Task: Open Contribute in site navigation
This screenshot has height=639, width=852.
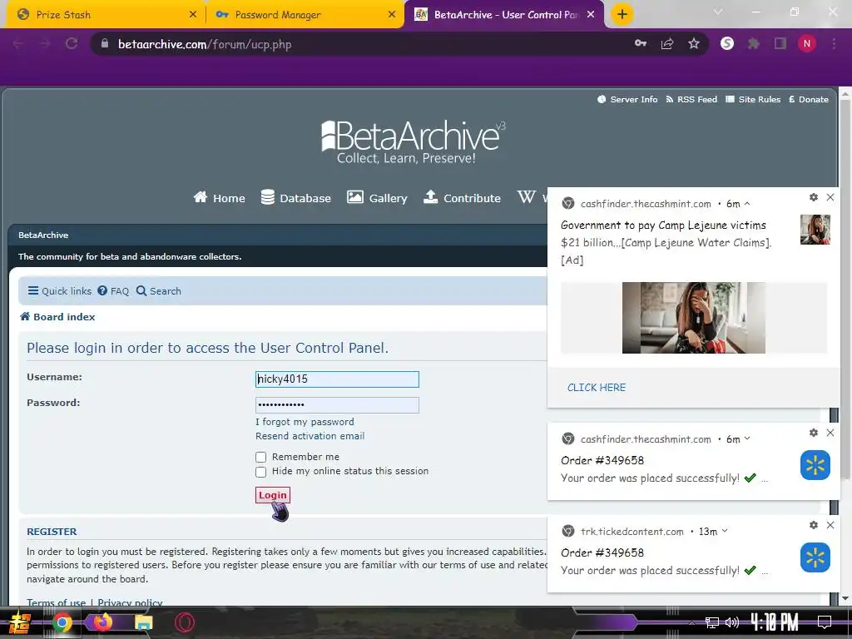Action: click(x=462, y=198)
